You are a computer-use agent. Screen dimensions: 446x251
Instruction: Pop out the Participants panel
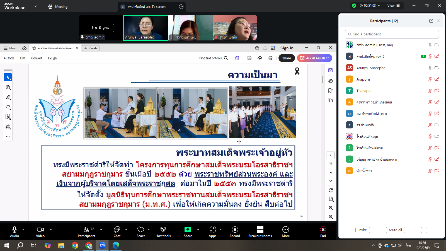tap(431, 21)
